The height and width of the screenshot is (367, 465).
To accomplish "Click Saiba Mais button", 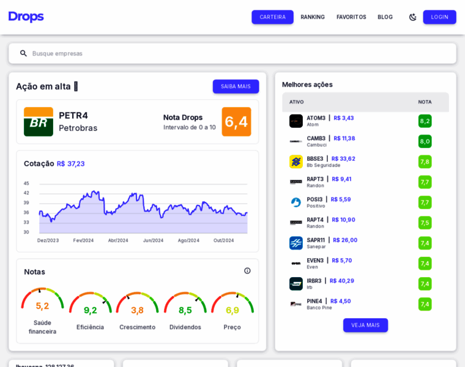I will 236,86.
